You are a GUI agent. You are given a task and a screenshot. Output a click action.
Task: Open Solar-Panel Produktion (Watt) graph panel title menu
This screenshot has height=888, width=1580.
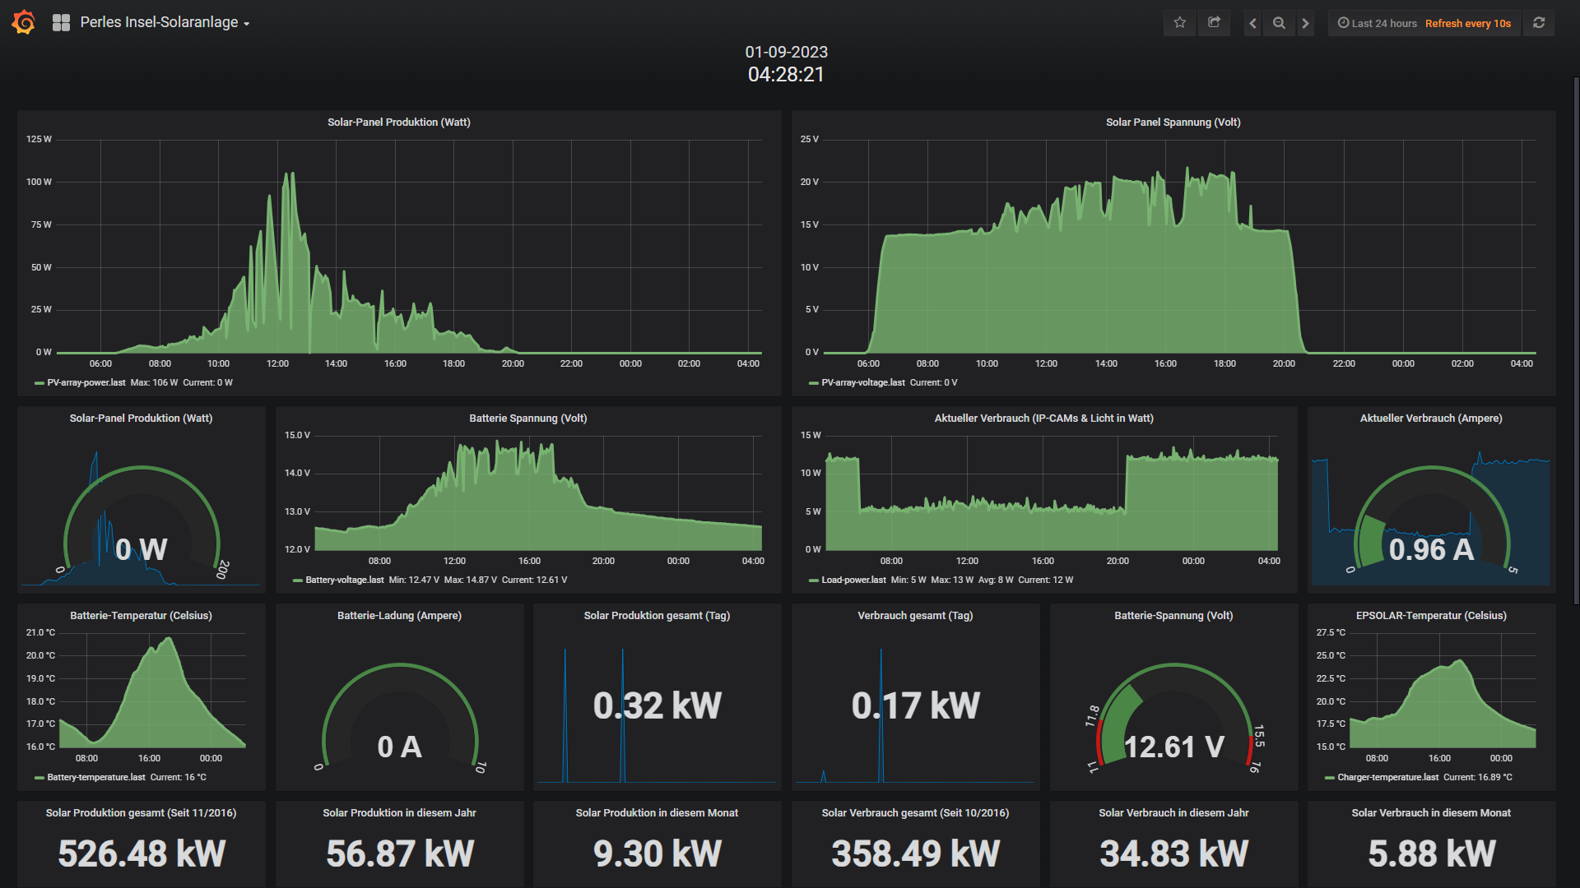pyautogui.click(x=398, y=122)
